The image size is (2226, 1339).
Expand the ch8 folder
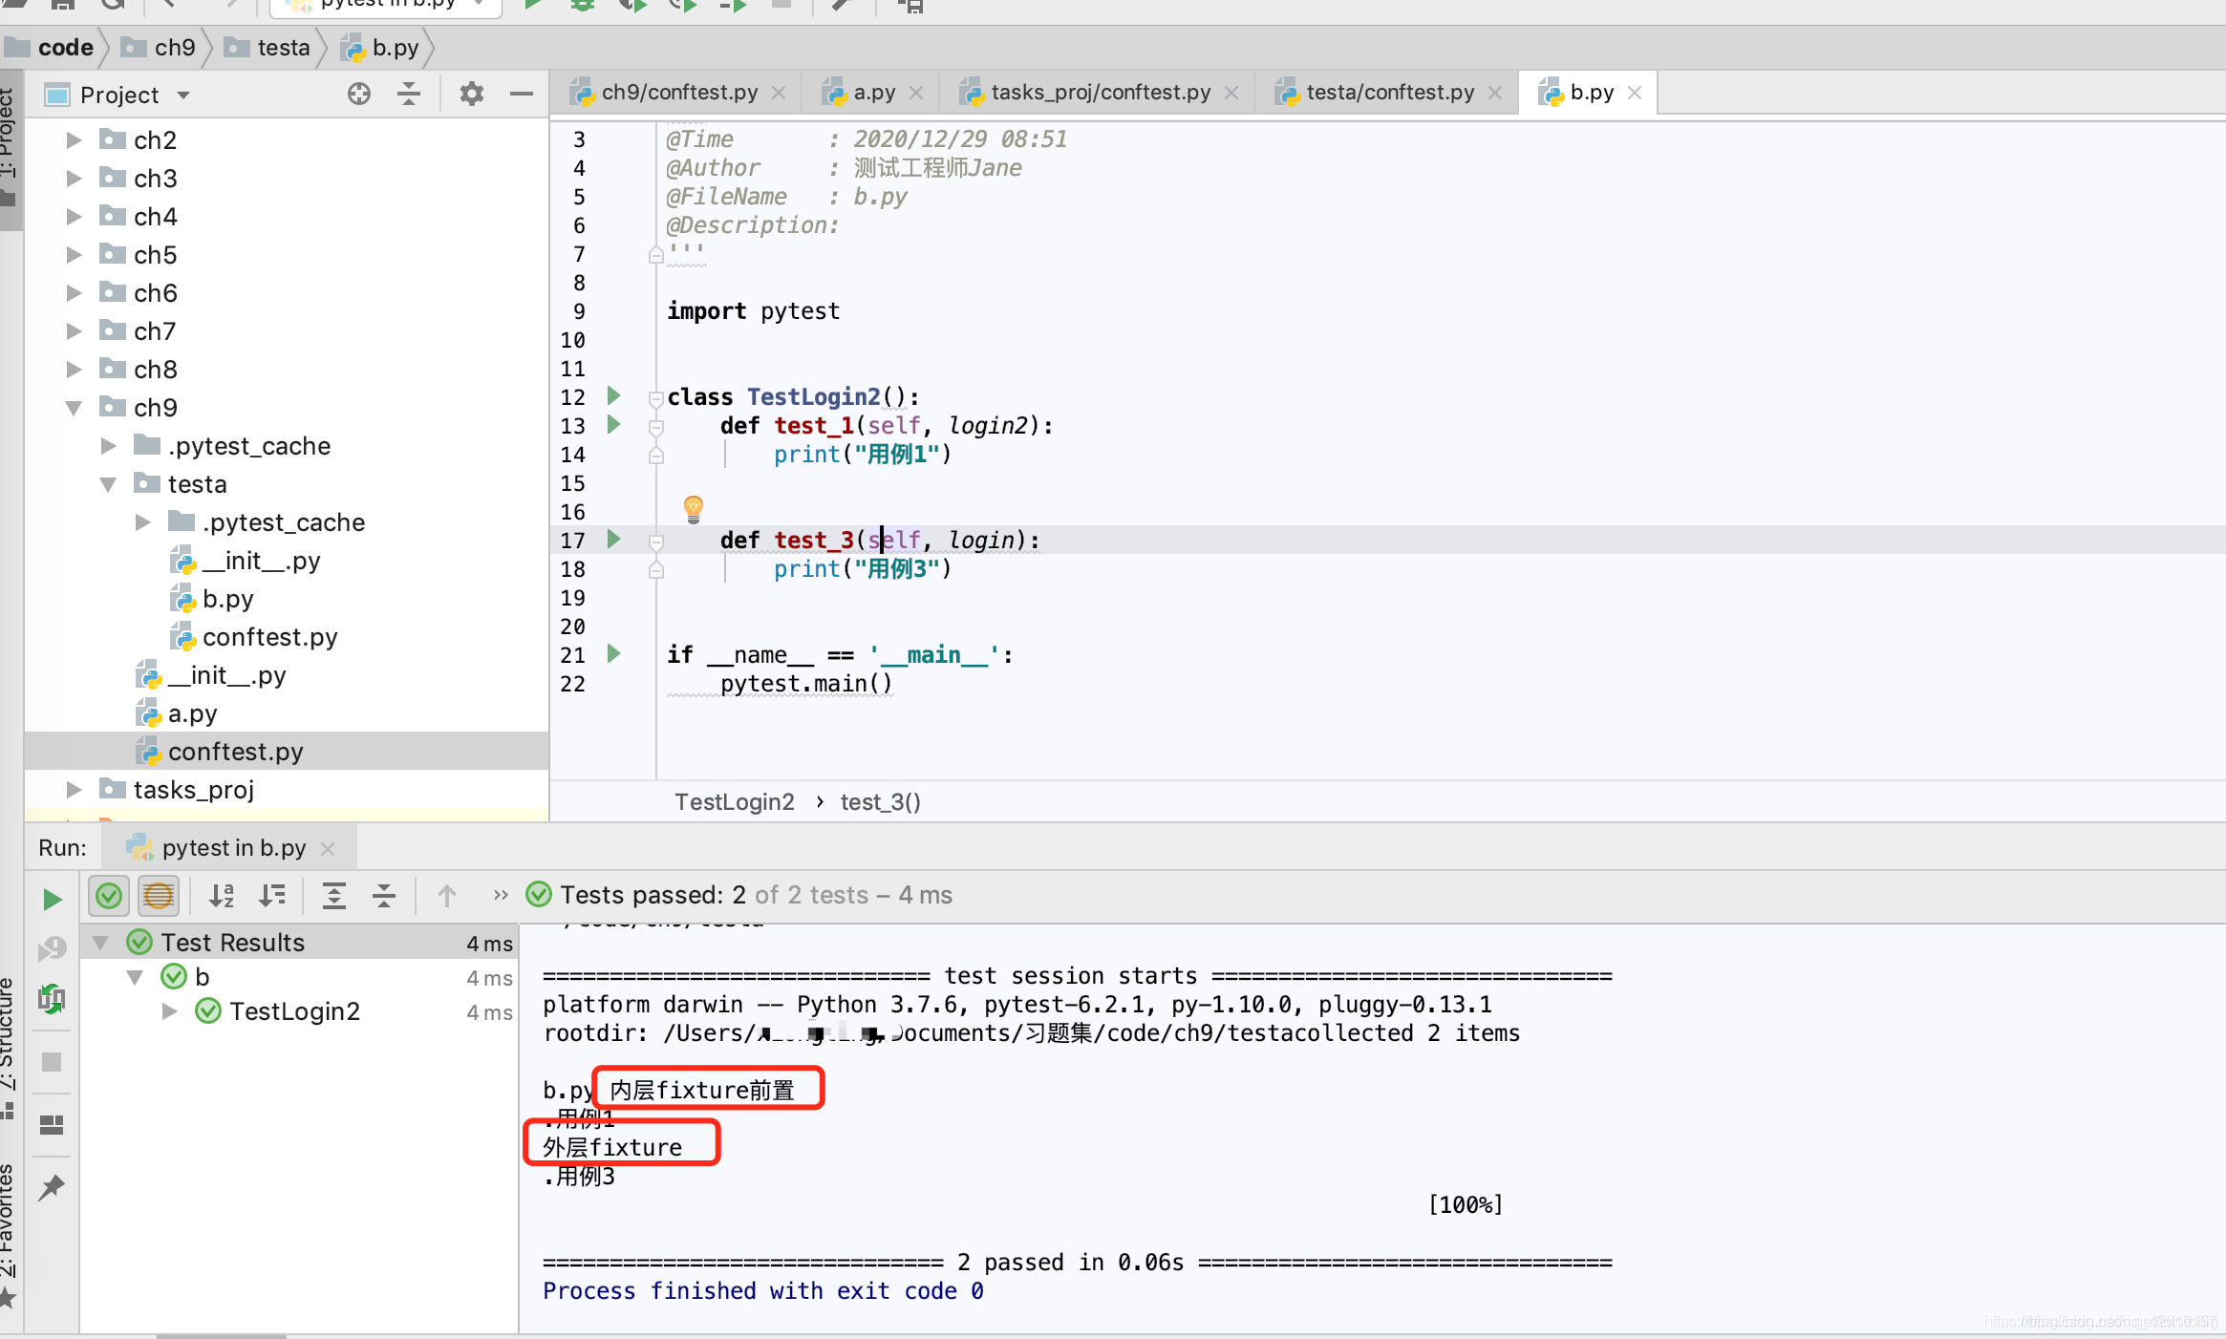coord(74,370)
